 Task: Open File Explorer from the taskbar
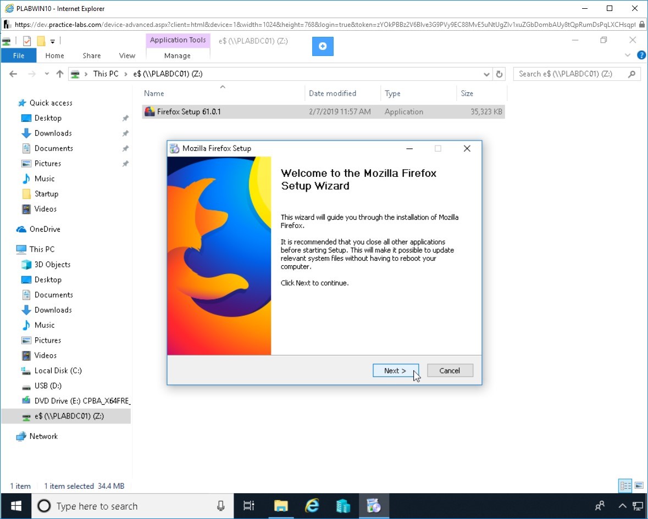point(281,506)
